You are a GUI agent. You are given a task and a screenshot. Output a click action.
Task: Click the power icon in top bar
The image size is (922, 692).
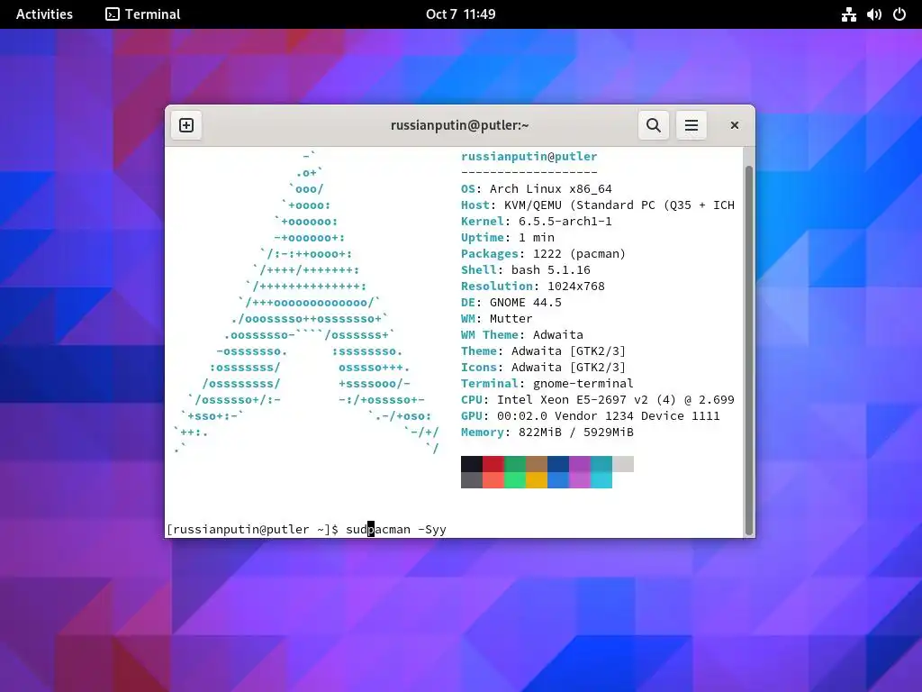(x=899, y=14)
